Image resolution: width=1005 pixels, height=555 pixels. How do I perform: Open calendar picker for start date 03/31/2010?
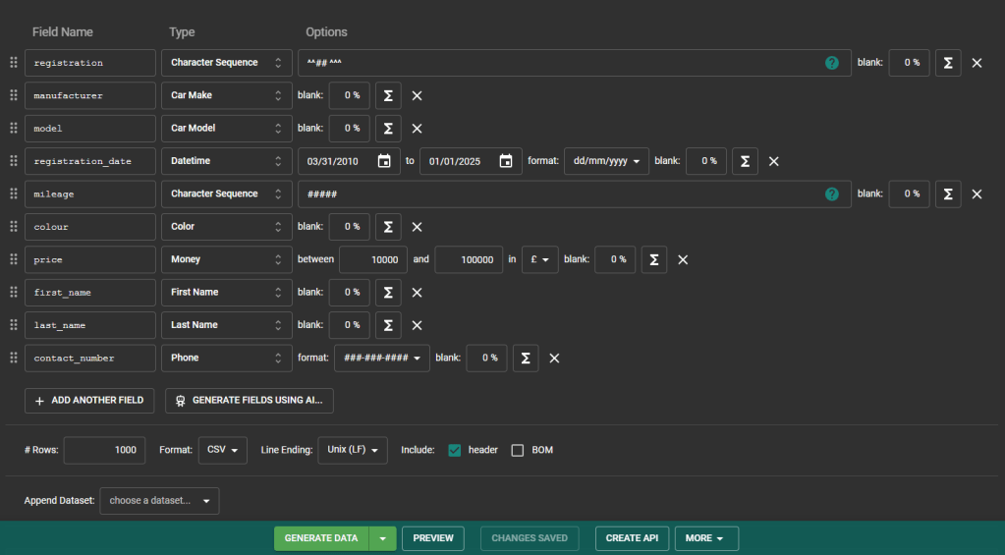click(x=384, y=161)
